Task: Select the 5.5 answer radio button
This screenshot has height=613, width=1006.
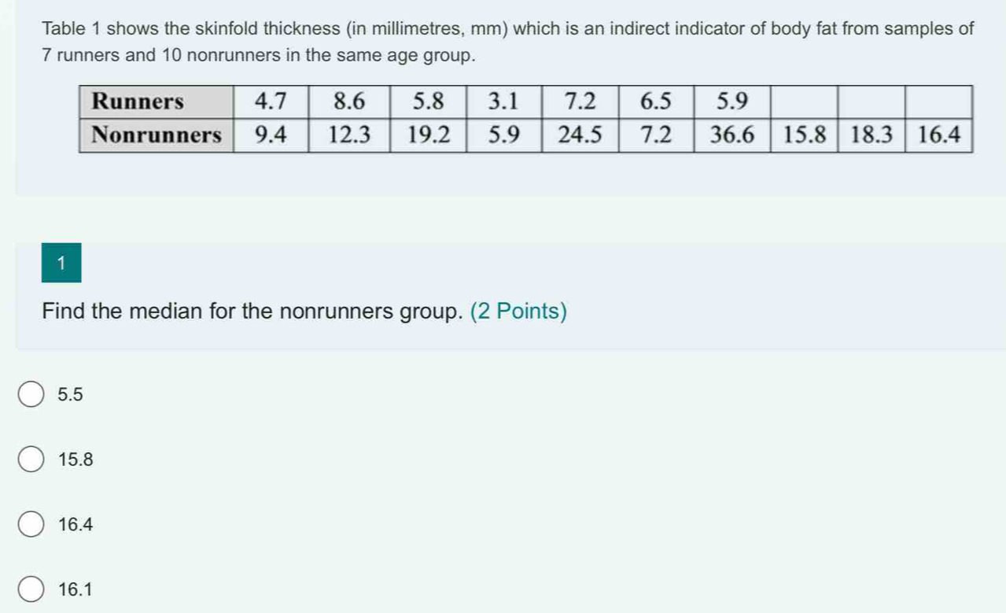Action: (31, 395)
